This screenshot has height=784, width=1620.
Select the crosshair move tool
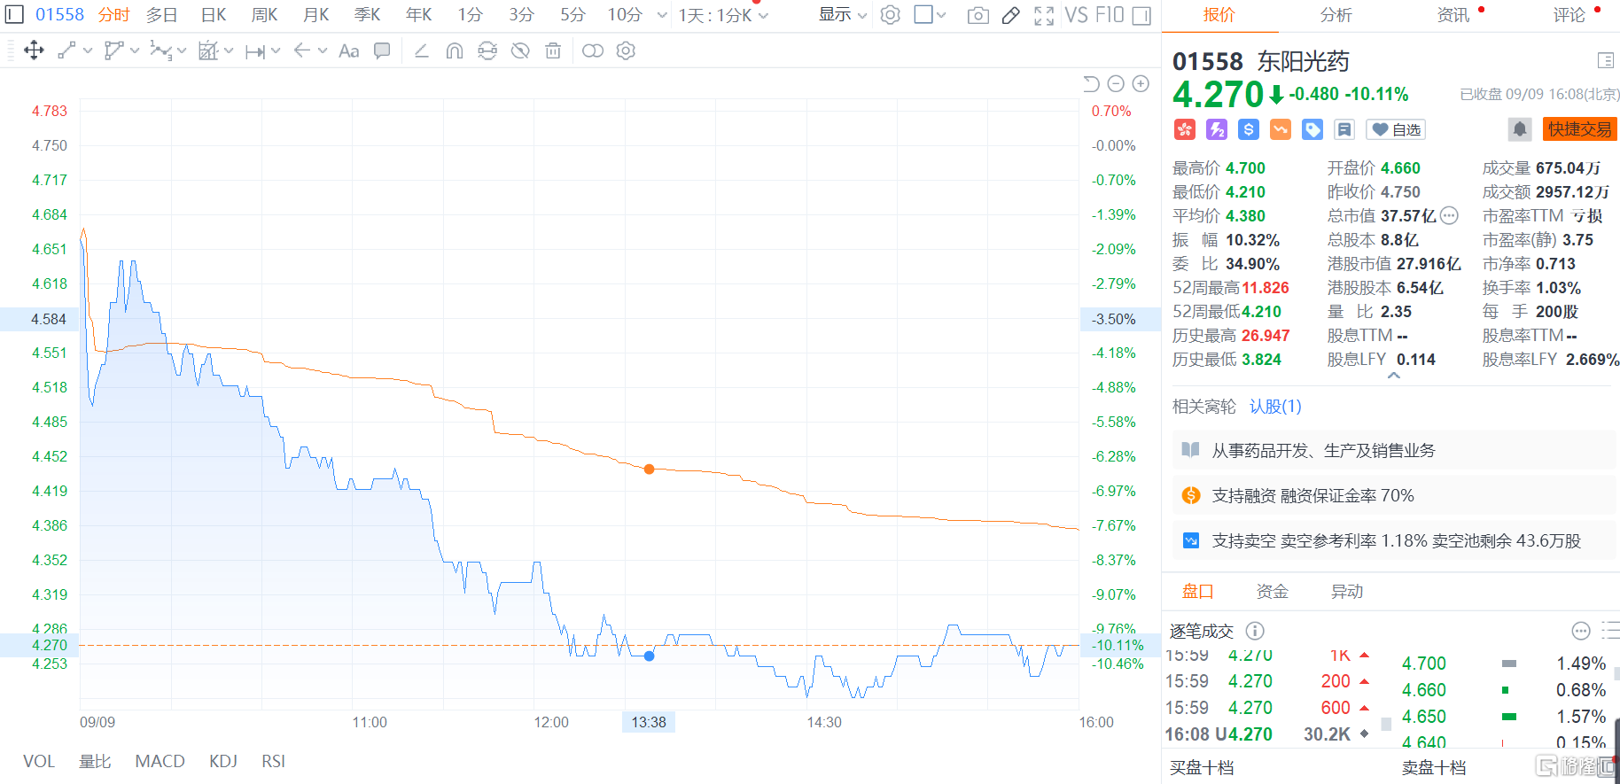(34, 50)
